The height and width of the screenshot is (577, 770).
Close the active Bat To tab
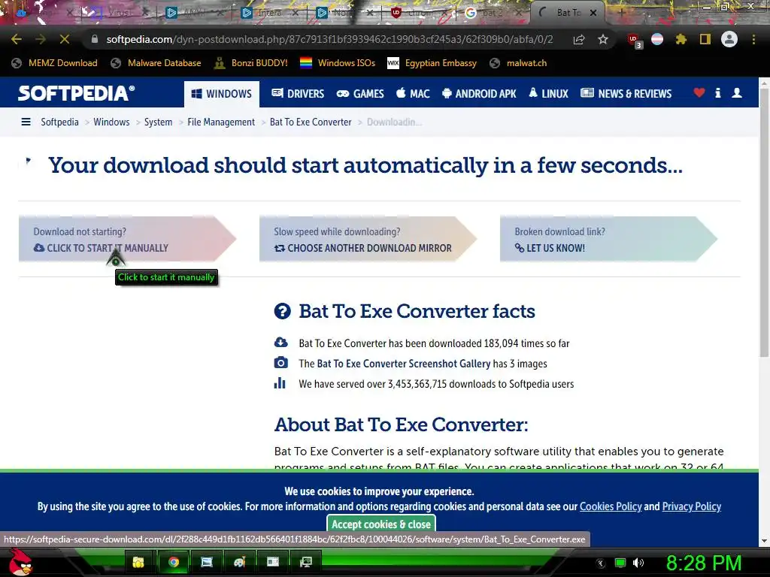click(x=593, y=13)
